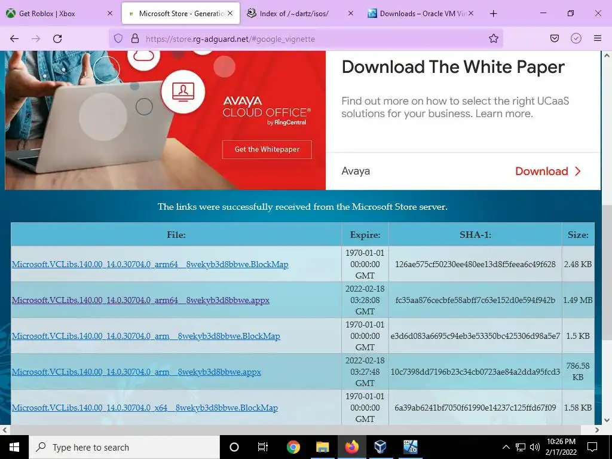Bookmark this page with the star

point(493,38)
